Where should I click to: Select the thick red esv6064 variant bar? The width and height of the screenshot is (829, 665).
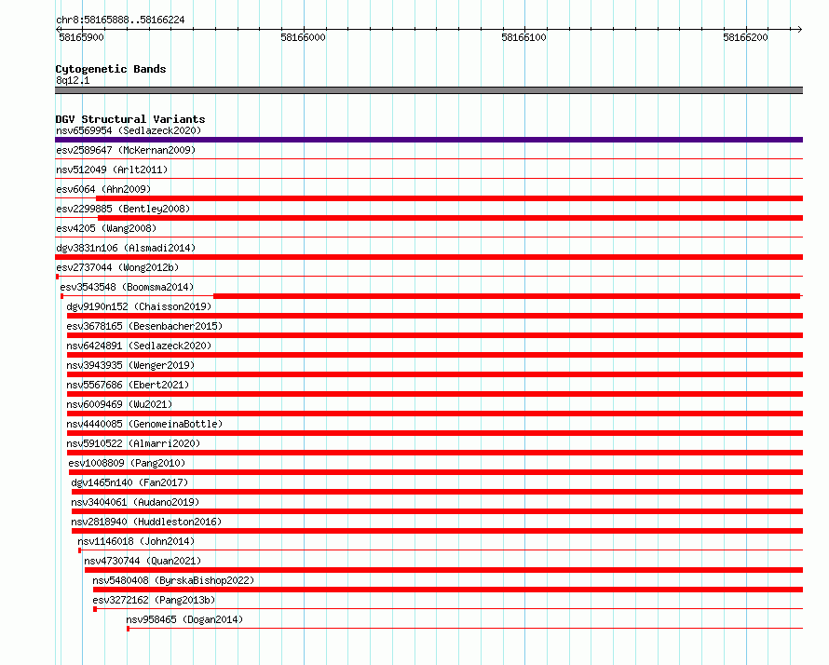click(449, 198)
